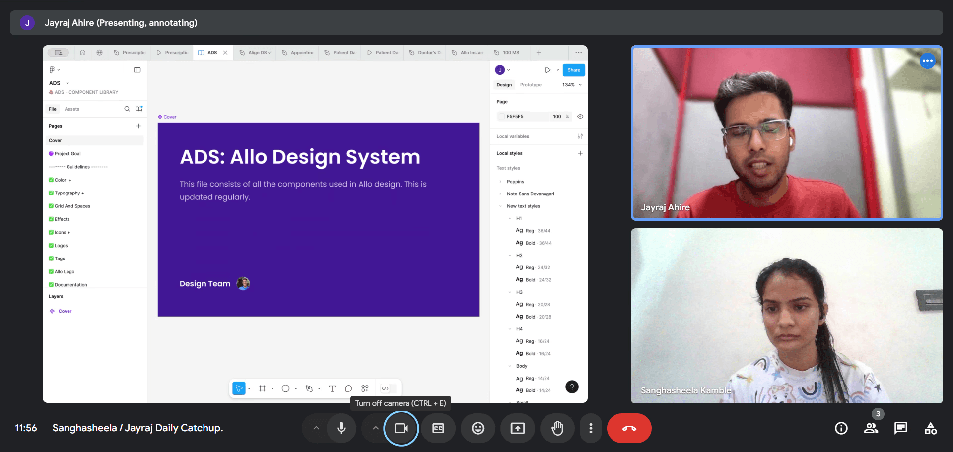The image size is (953, 452).
Task: Open Move tool options dropdown arrow
Action: (x=249, y=388)
